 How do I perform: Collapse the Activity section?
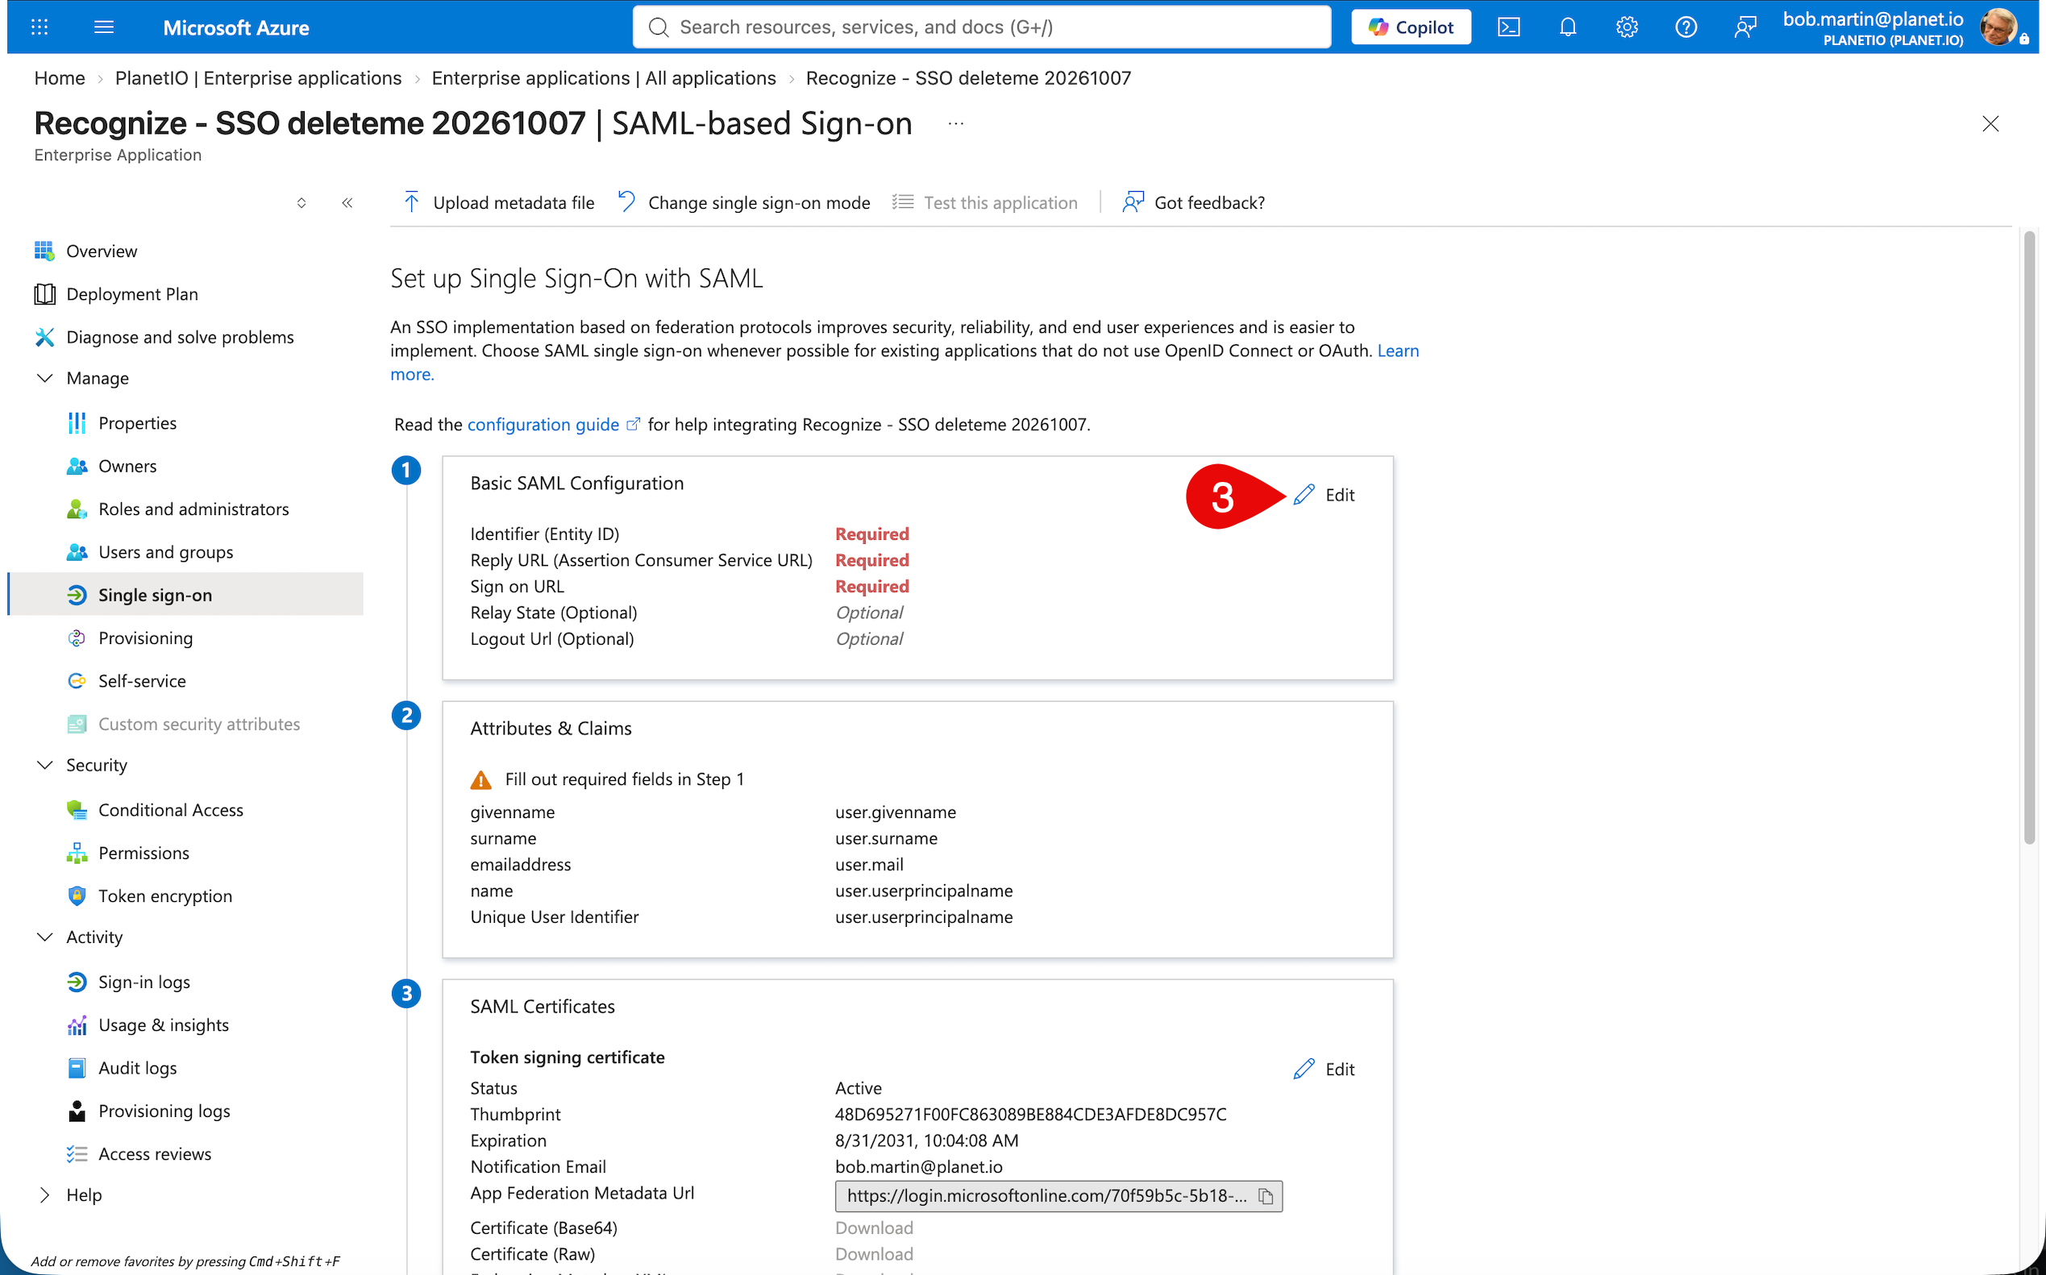coord(44,937)
